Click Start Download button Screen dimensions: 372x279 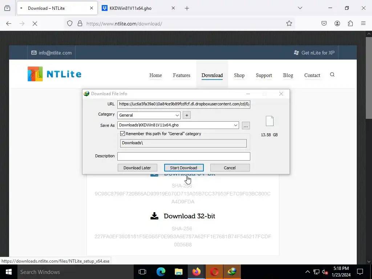[183, 168]
